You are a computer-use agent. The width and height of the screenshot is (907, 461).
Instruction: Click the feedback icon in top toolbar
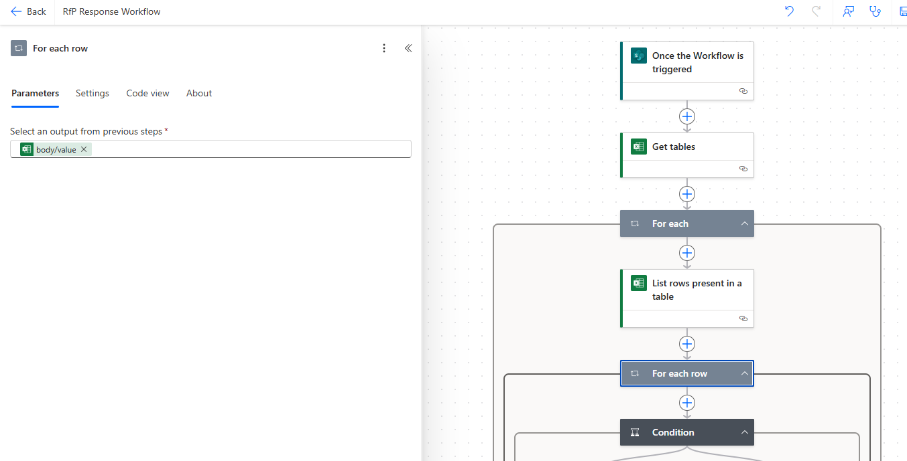click(848, 11)
